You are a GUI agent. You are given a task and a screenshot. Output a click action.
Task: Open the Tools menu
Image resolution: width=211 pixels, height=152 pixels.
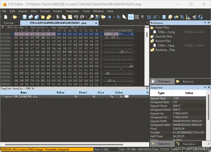click(x=86, y=11)
